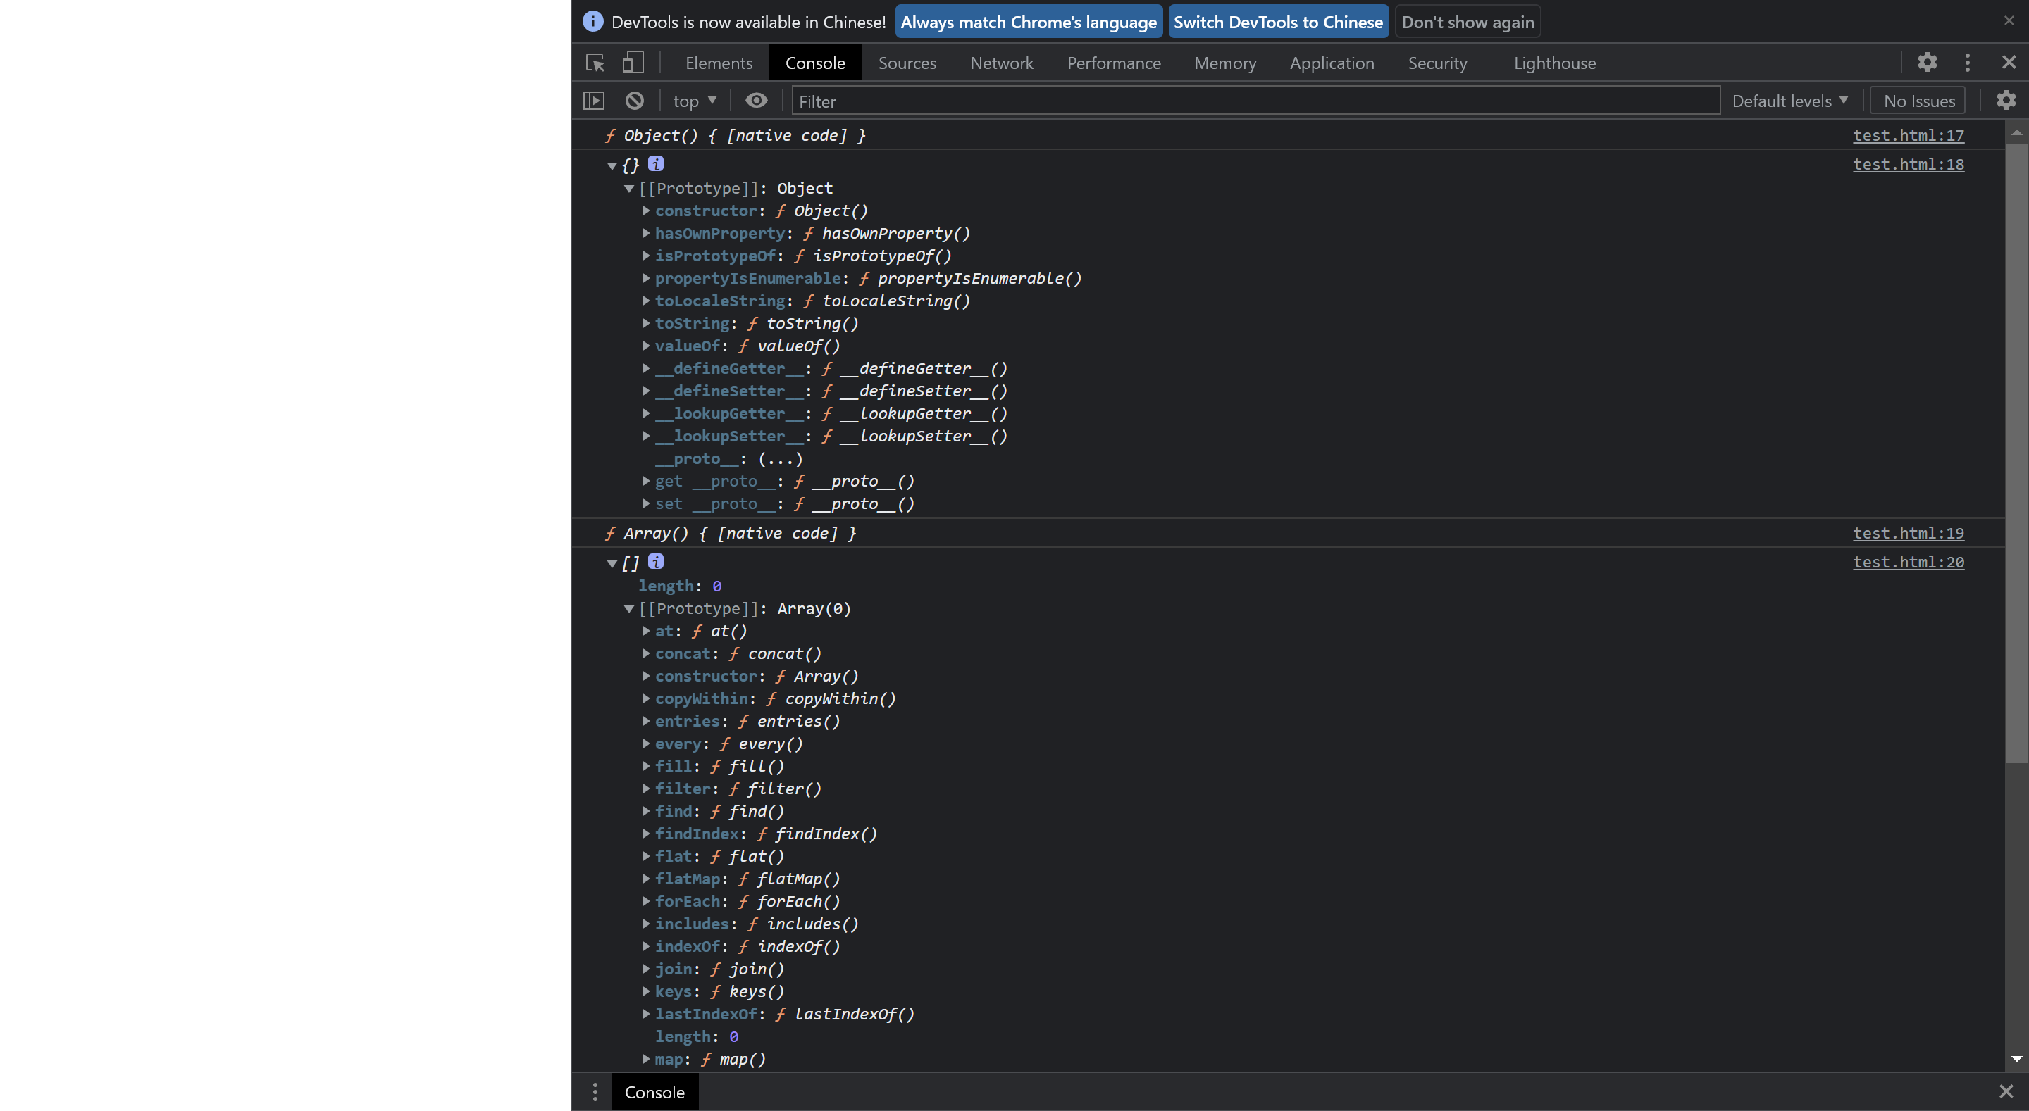The width and height of the screenshot is (2029, 1111).
Task: Expand the __defineGetter__ property
Action: tap(646, 368)
